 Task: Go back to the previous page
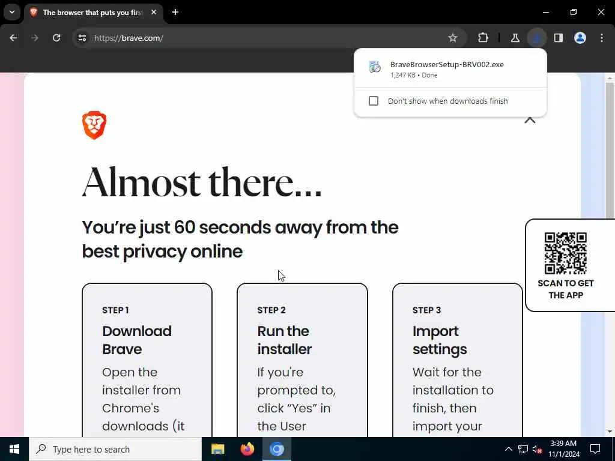13,38
